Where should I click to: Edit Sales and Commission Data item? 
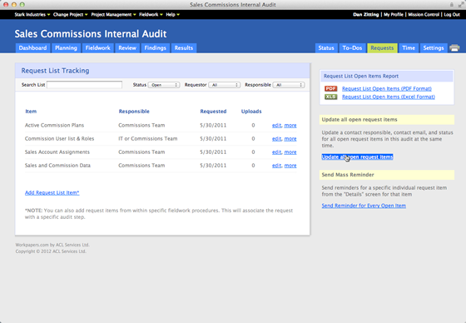pos(276,166)
